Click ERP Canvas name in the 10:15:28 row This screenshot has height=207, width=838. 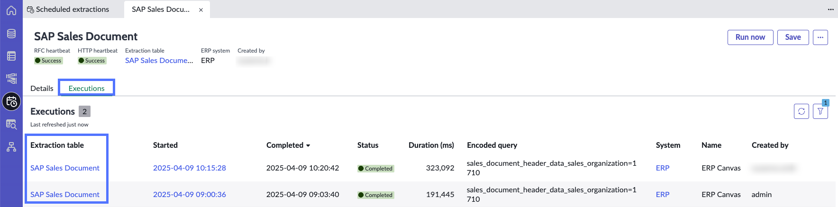721,168
